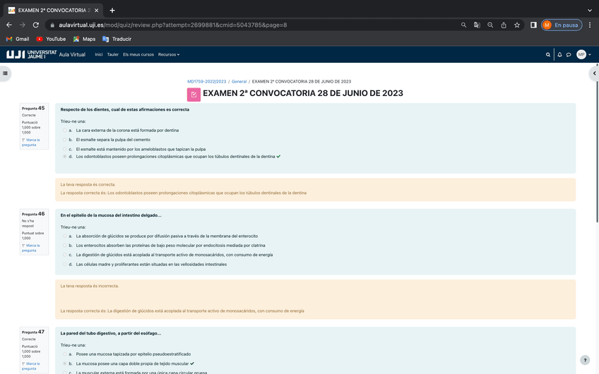
Task: Select the 'EXAMEN 2ª CONVOCATORIA' browser tab
Action: point(54,11)
